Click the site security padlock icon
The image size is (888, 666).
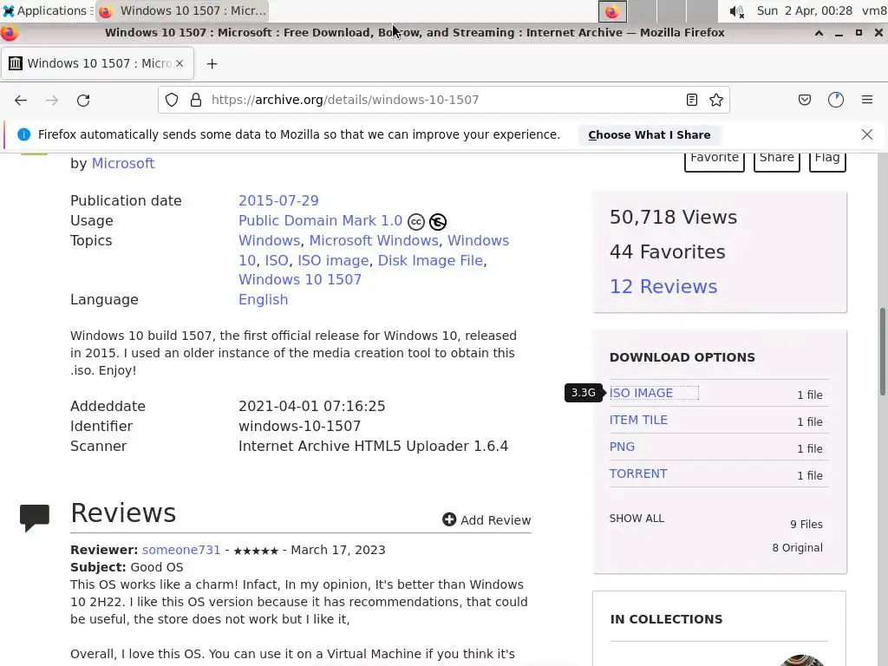tap(196, 101)
